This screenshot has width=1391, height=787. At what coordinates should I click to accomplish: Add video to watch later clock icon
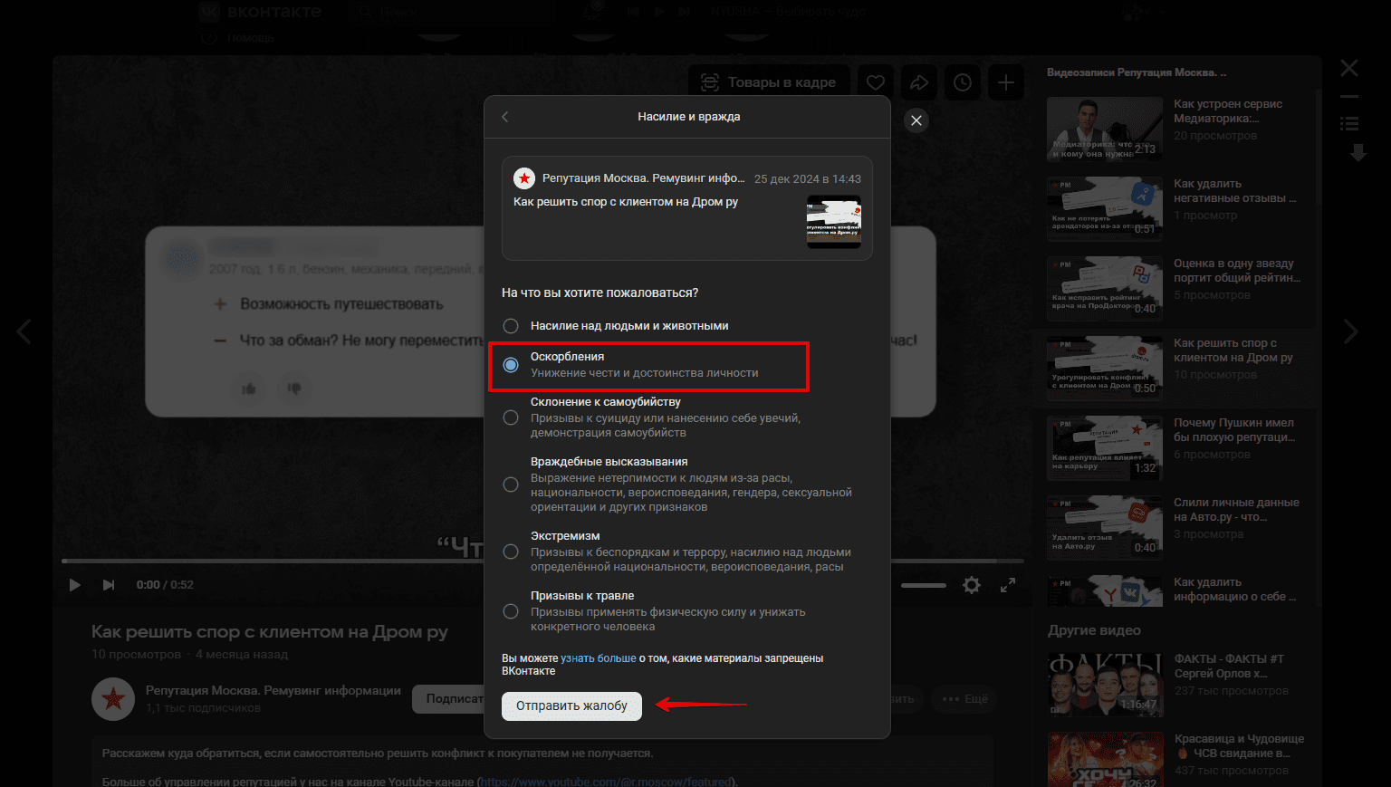coord(963,82)
